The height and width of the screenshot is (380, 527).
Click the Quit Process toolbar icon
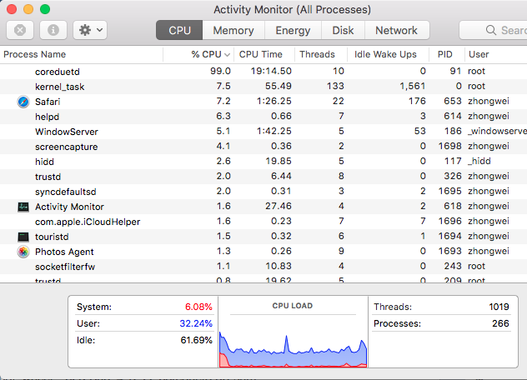(20, 30)
